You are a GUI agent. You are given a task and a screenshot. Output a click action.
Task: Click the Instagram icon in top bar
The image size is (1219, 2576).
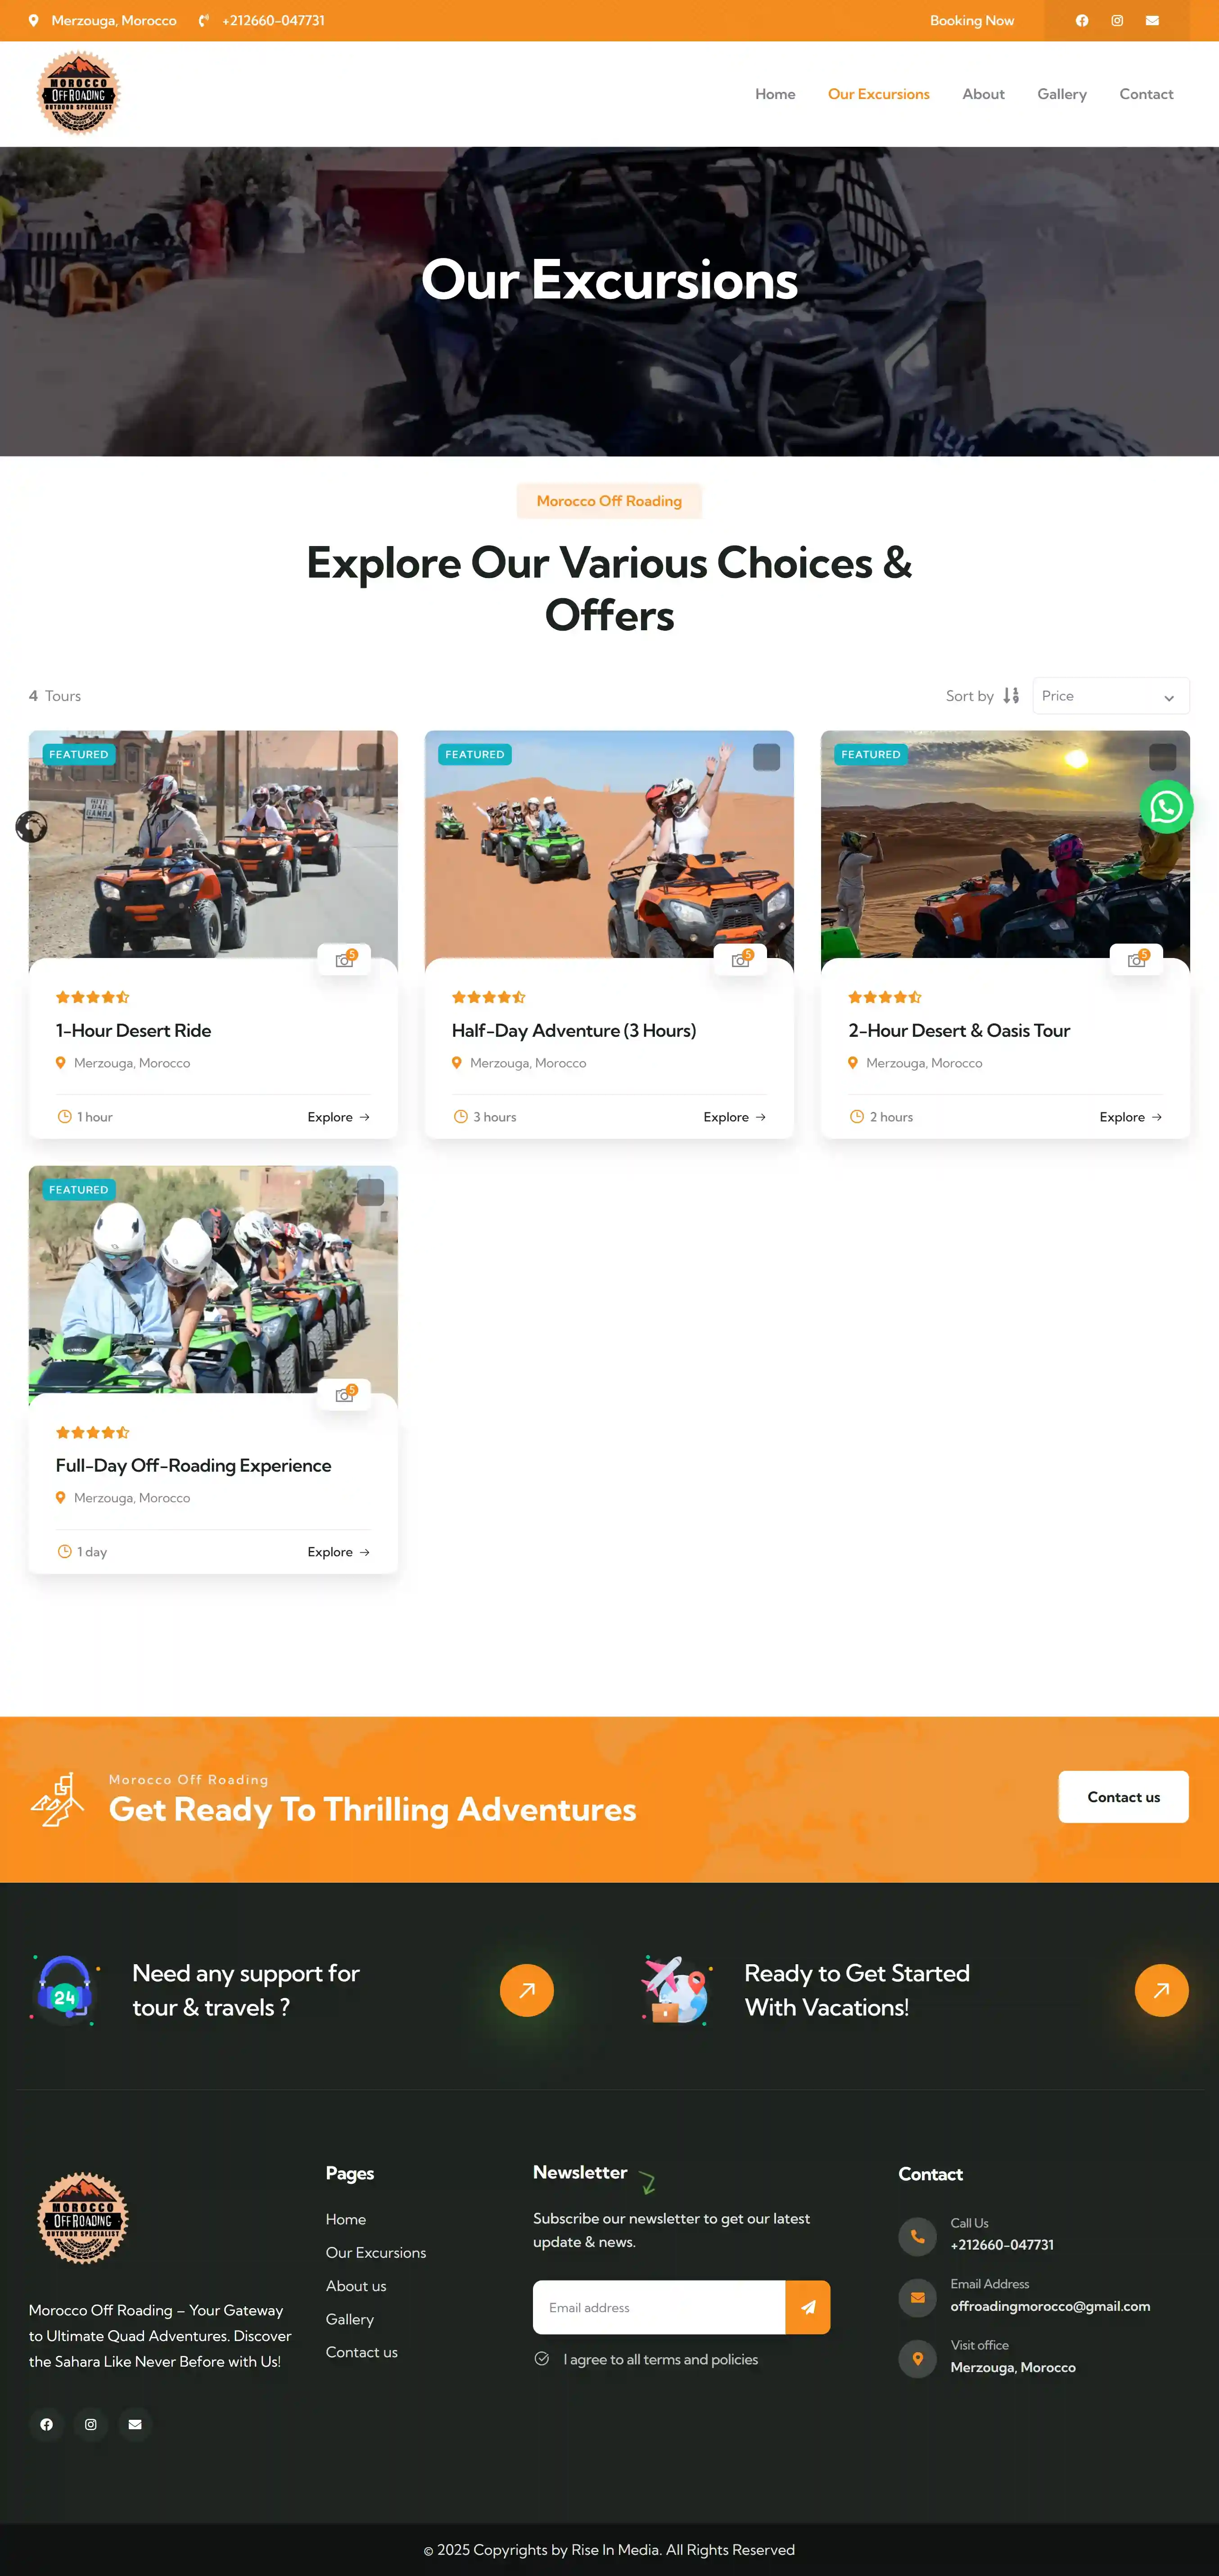(x=1117, y=21)
